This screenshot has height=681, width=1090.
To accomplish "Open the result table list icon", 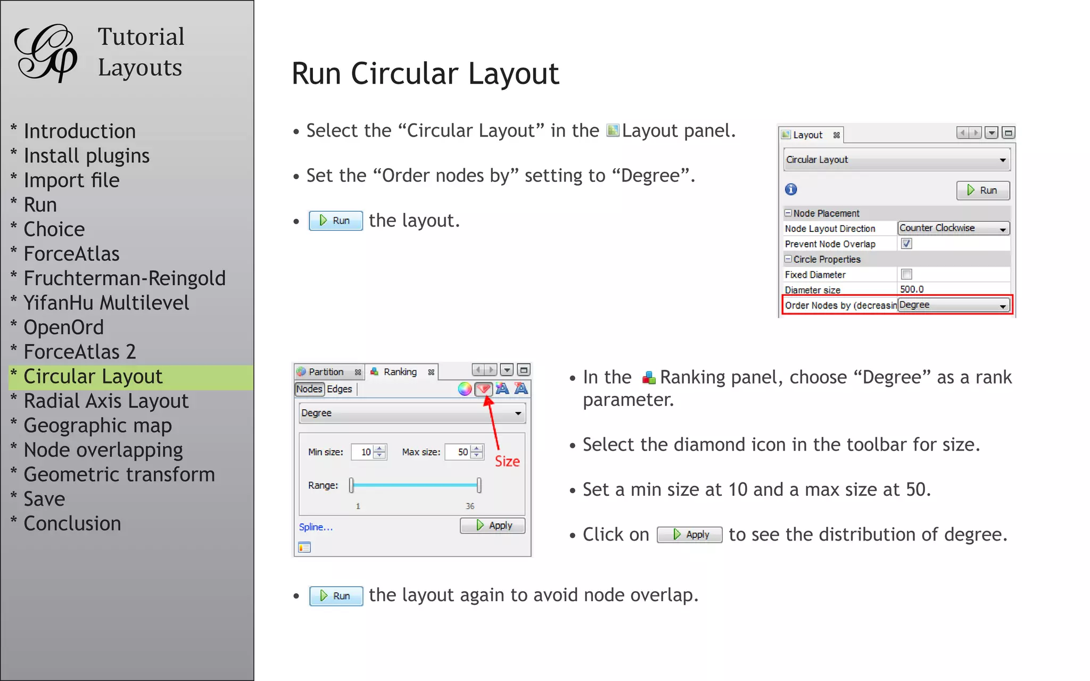I will tap(304, 547).
